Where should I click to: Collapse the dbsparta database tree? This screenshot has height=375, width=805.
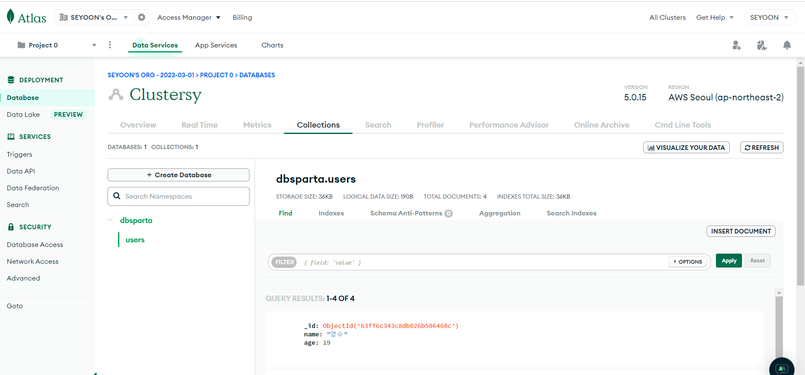pyautogui.click(x=110, y=220)
